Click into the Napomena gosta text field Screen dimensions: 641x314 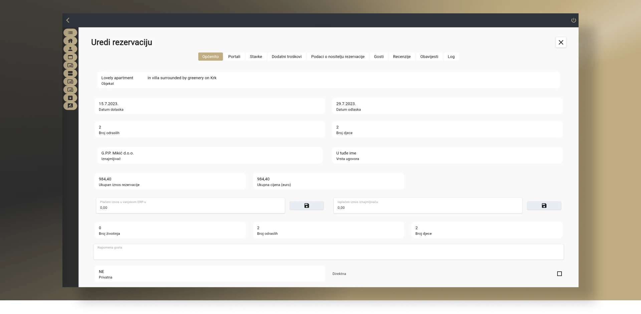coord(329,252)
